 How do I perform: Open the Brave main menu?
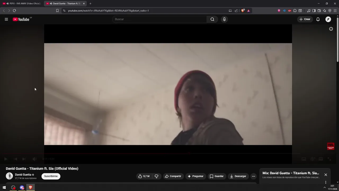[335, 11]
